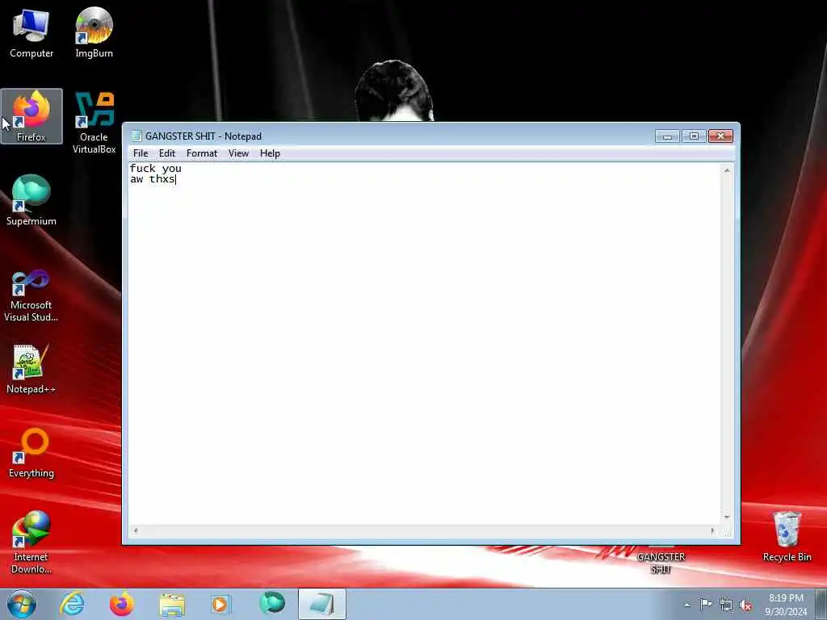The image size is (827, 620).
Task: Show hidden tray icons arrow
Action: 686,605
